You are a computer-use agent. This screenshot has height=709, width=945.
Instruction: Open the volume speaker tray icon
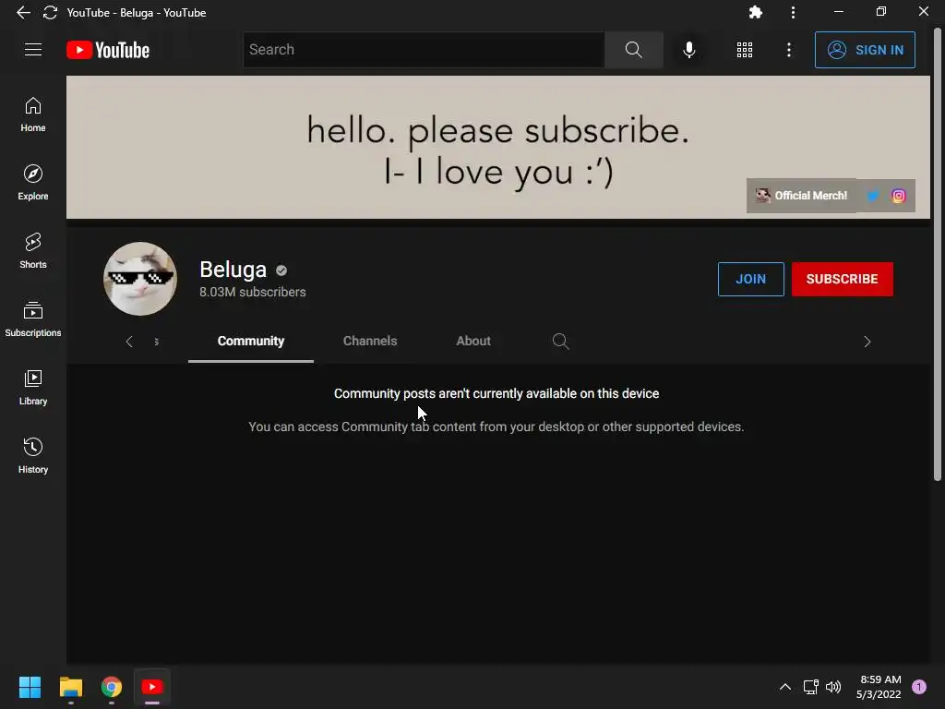point(833,687)
